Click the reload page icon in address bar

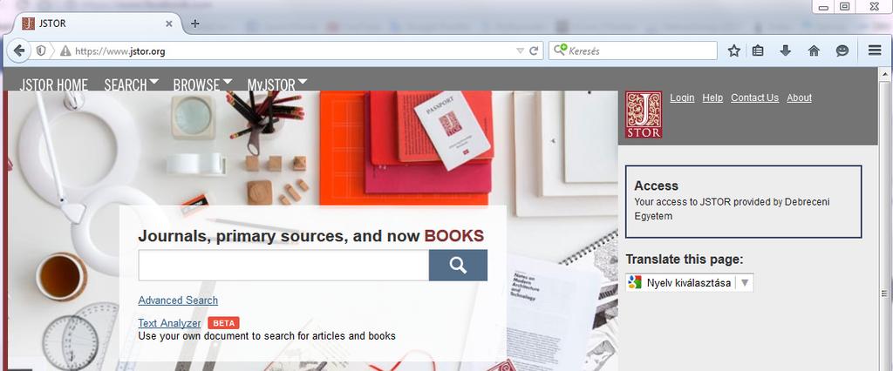click(x=534, y=51)
